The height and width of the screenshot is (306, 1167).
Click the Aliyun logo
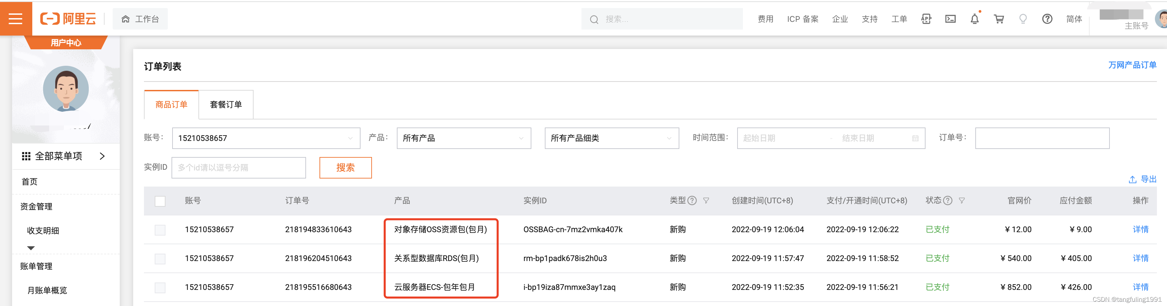(68, 18)
